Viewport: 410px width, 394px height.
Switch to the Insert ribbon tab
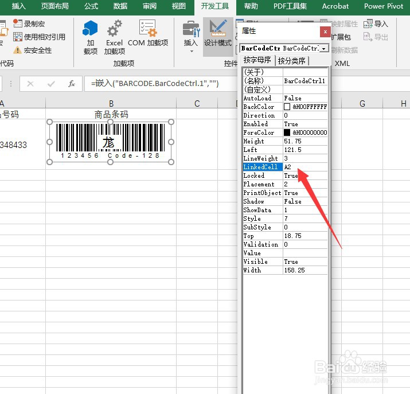point(19,6)
